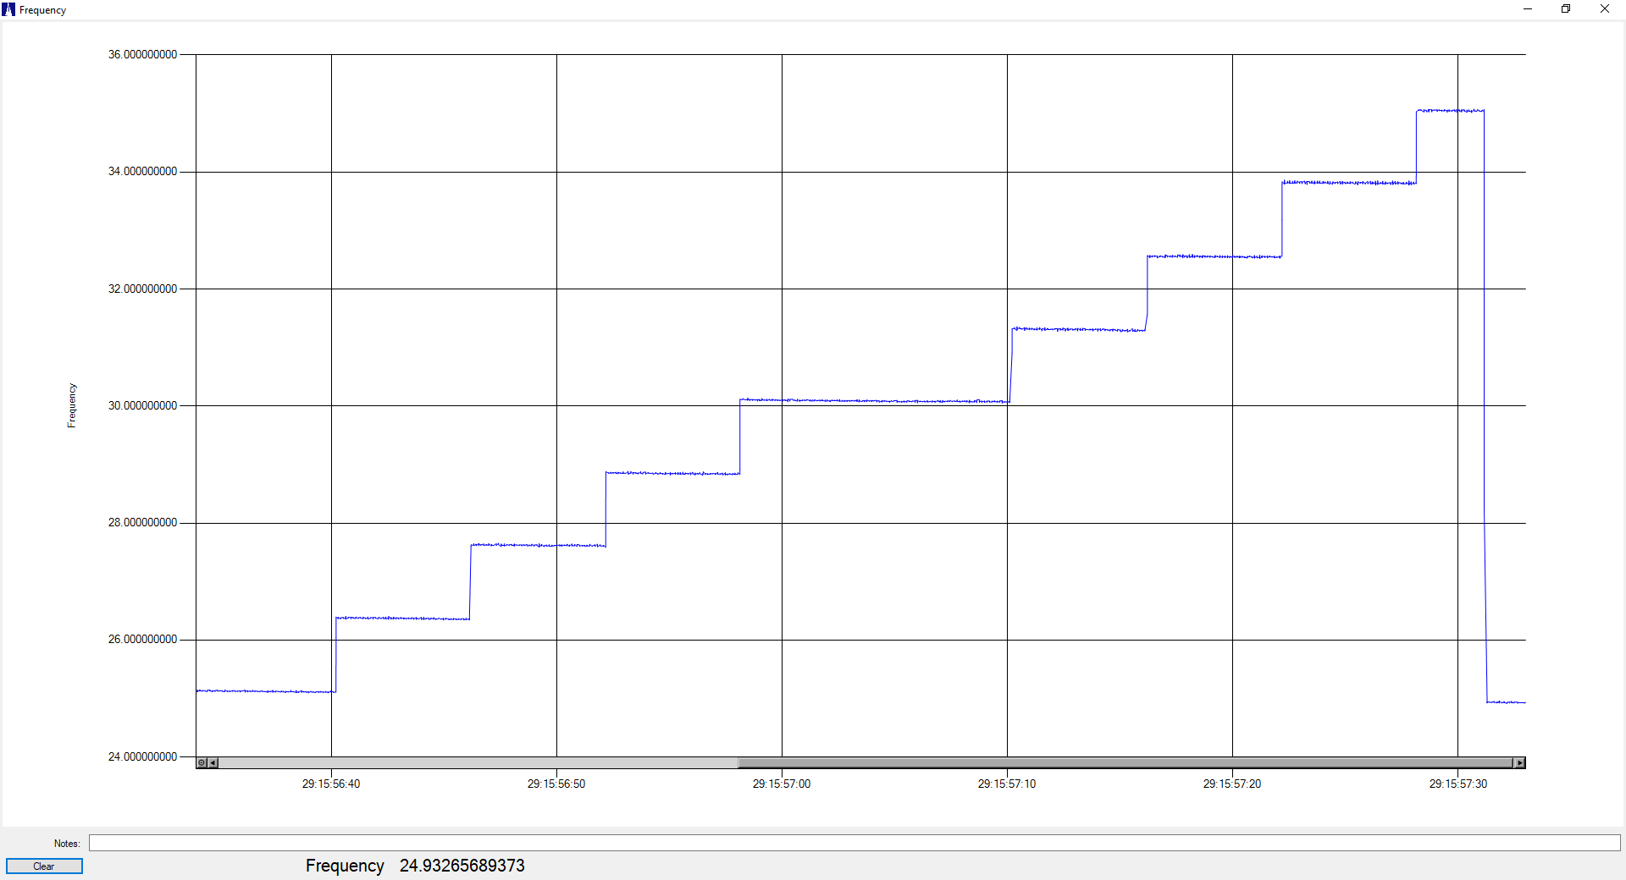The width and height of the screenshot is (1626, 880).
Task: Focus the Notes input field
Action: click(x=854, y=843)
